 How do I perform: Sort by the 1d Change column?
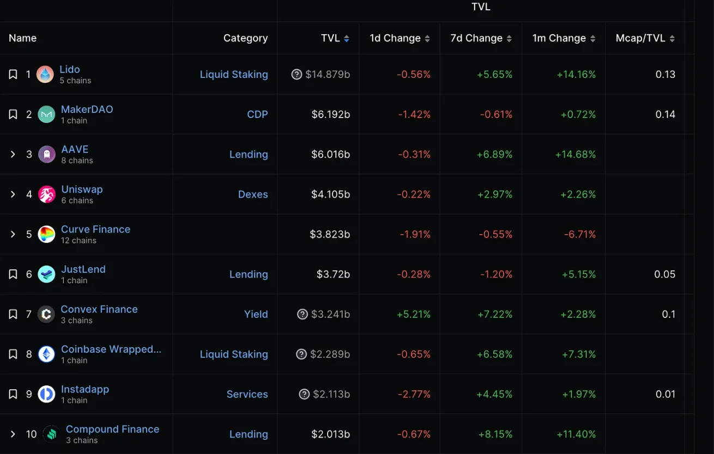tap(400, 38)
